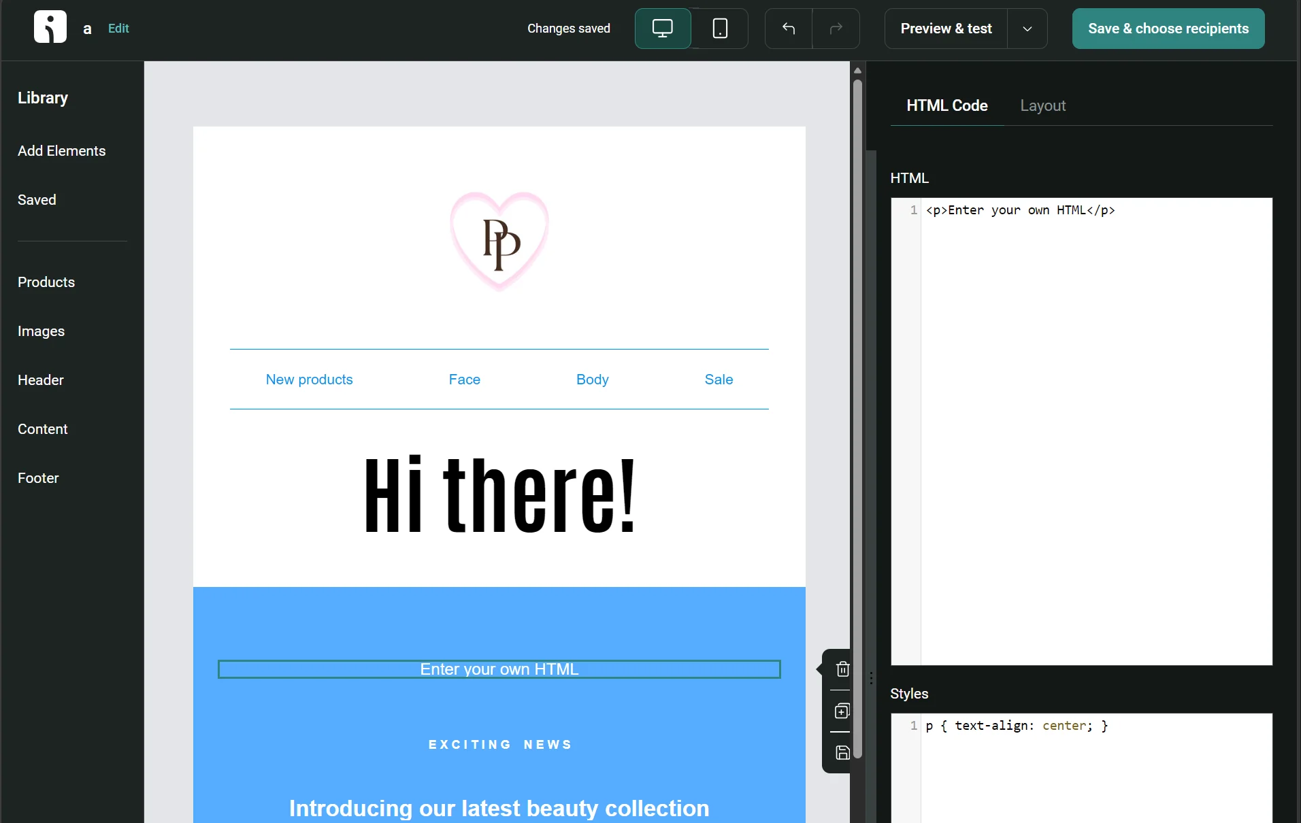Click the Body navigation link

[593, 380]
